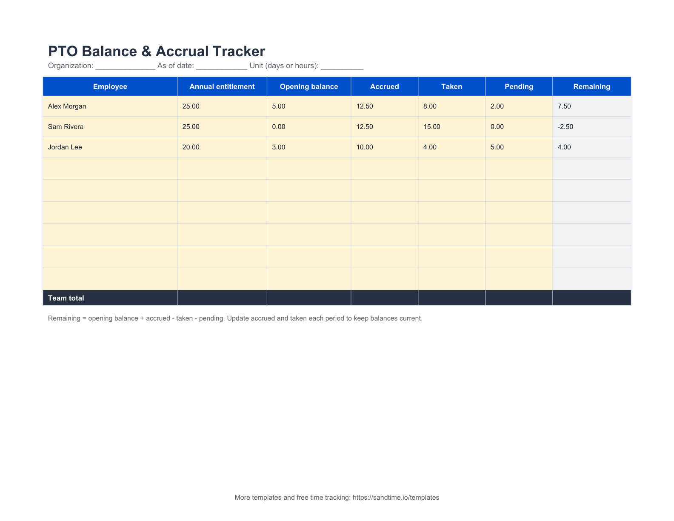Viewport: 674px width, 521px height.
Task: Click the As of date blank line
Action: [222, 67]
